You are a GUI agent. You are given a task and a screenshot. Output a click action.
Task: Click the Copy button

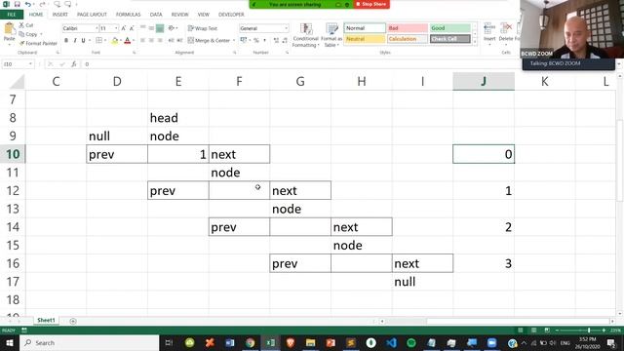coord(28,34)
